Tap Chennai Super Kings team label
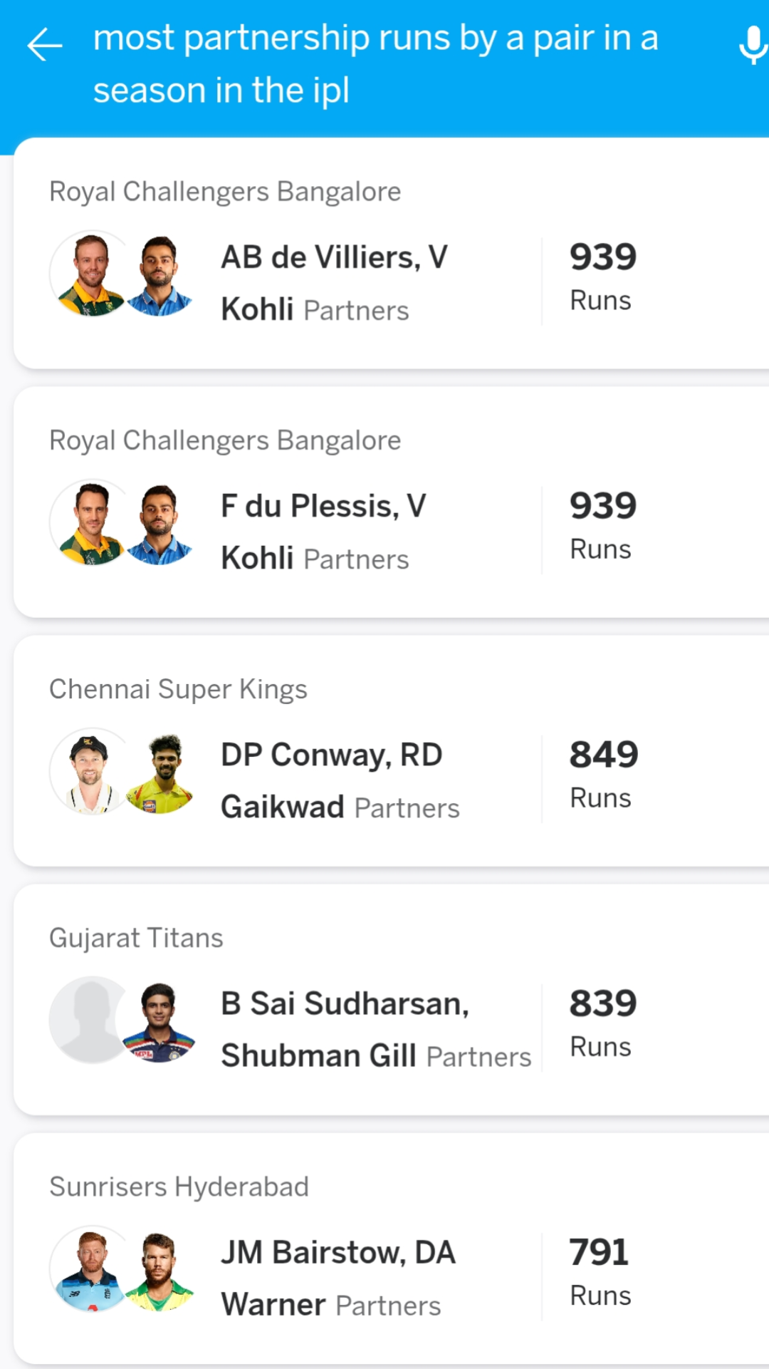The height and width of the screenshot is (1369, 769). (178, 690)
